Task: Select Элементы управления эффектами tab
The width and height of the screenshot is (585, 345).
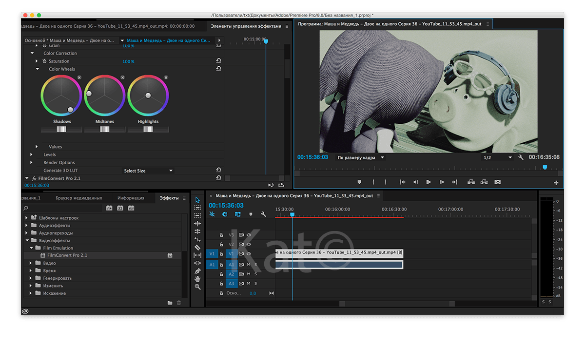Action: tap(246, 26)
